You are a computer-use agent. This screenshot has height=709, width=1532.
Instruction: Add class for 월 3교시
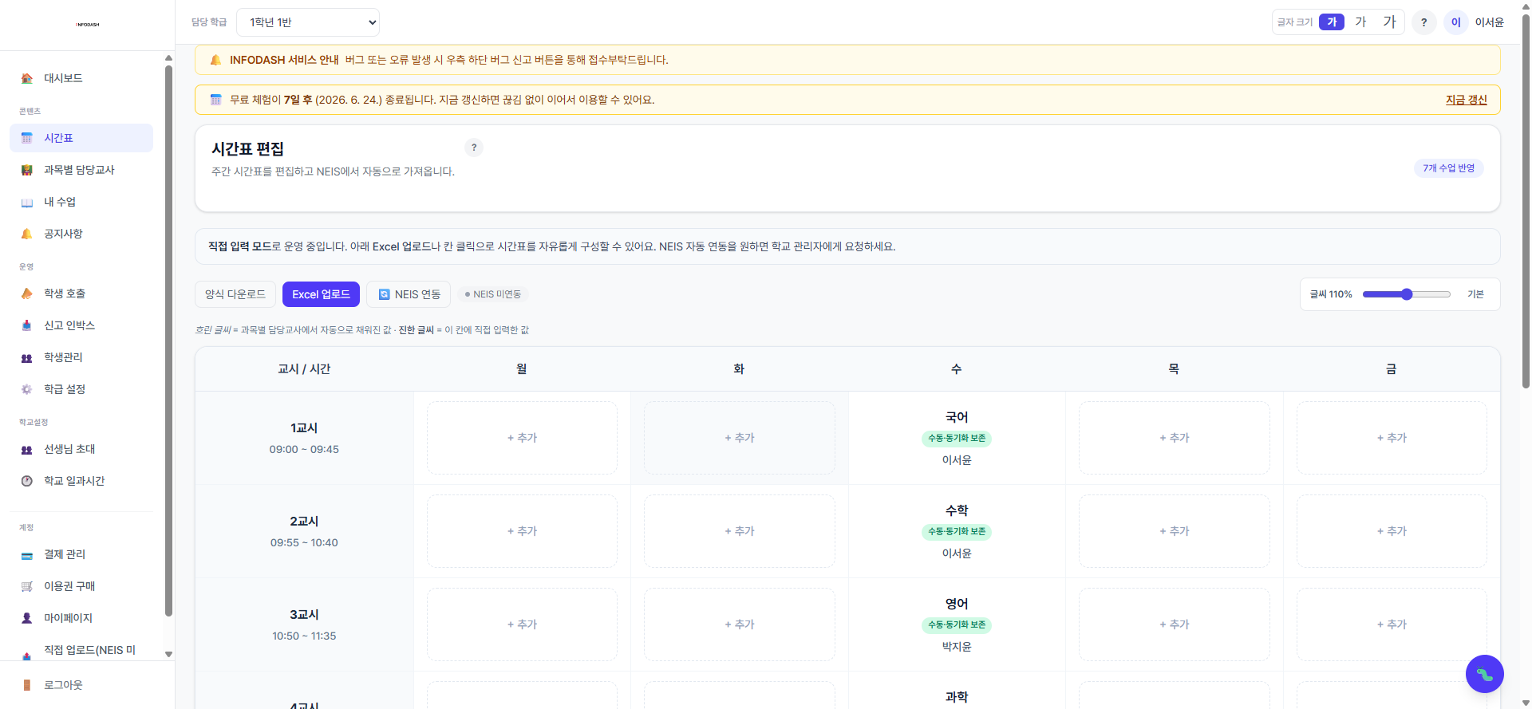click(x=522, y=624)
